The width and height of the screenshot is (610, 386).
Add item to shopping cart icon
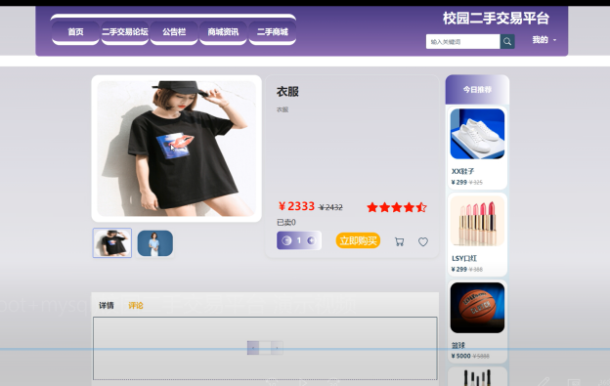[399, 241]
